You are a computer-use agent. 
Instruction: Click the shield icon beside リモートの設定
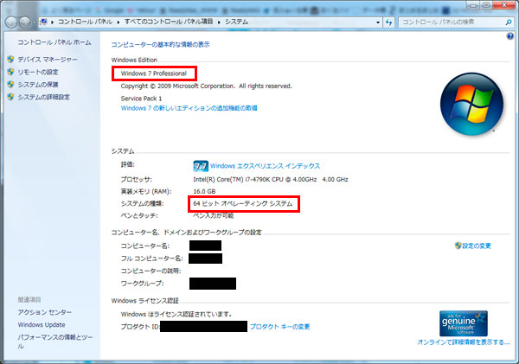(10, 72)
